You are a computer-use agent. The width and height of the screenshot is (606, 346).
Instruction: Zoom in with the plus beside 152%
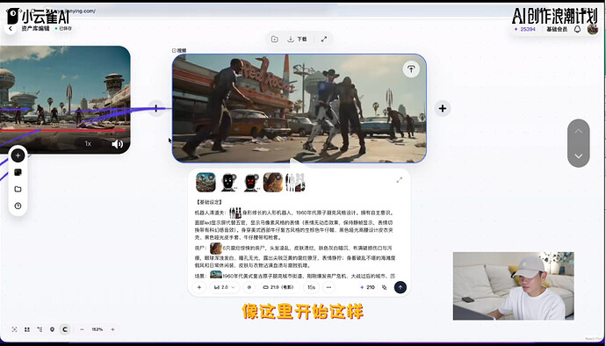112,329
